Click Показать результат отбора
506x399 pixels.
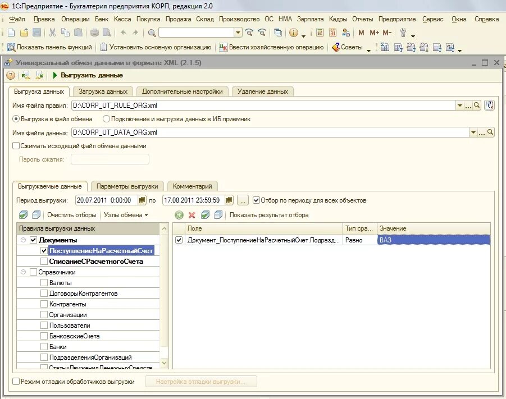click(x=269, y=215)
